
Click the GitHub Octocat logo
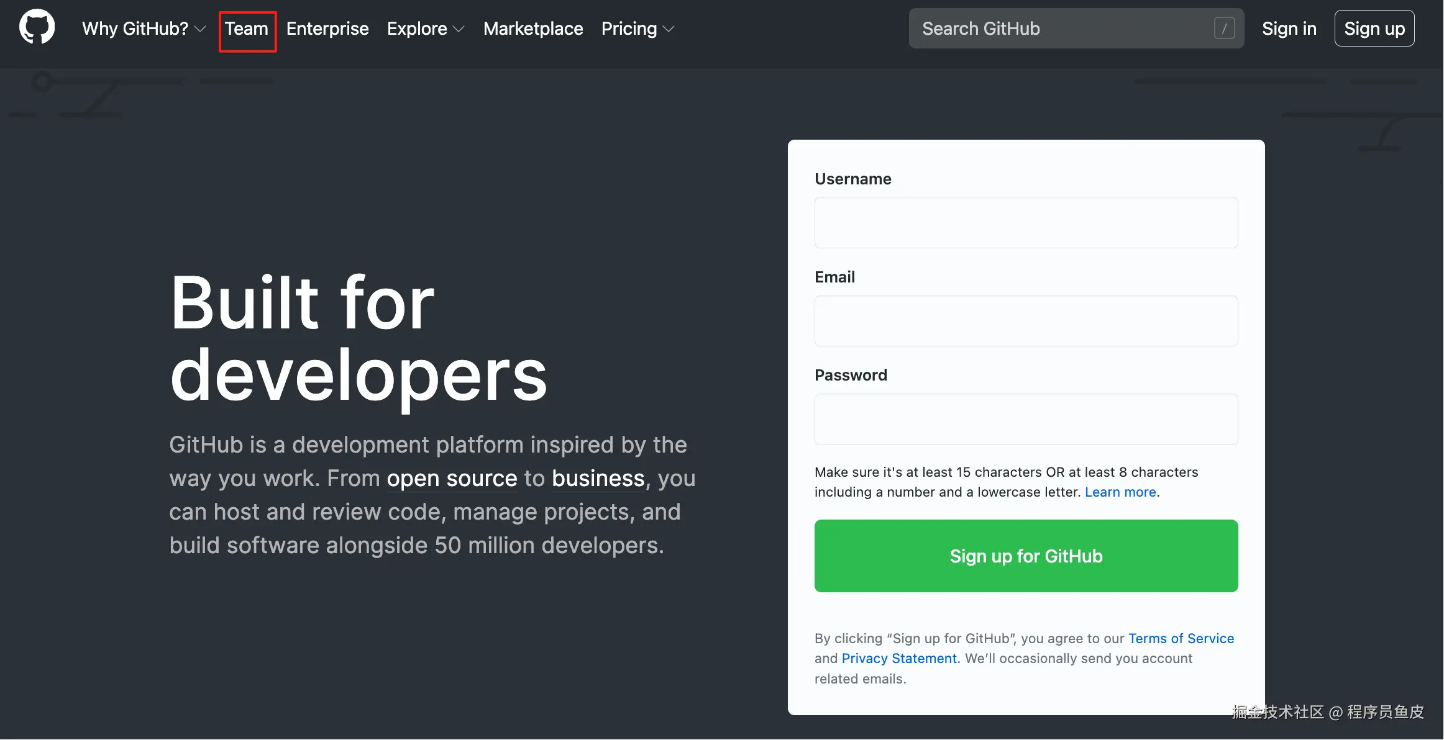(x=37, y=27)
